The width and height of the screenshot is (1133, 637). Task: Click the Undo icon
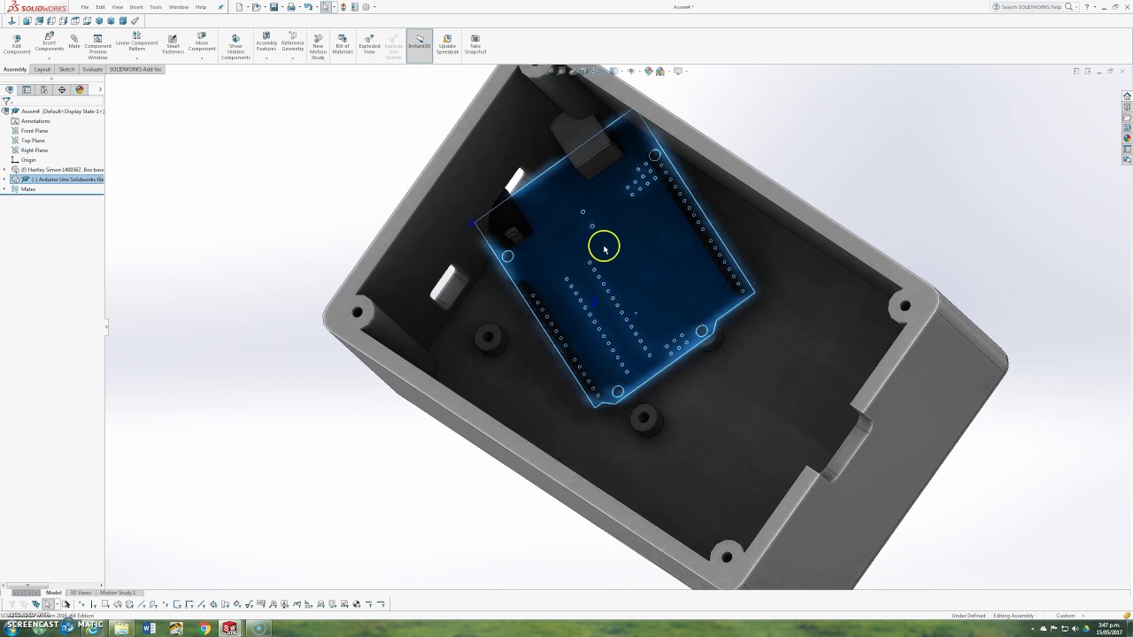(308, 7)
